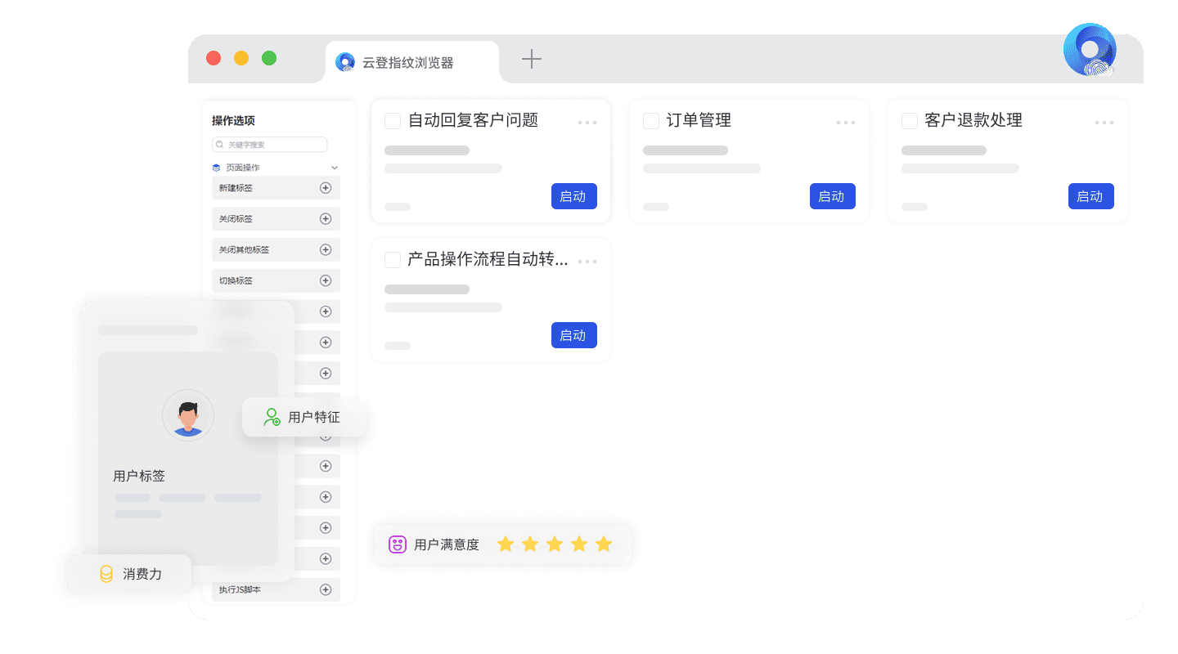Click the 用户特征 user icon badge

(x=272, y=417)
